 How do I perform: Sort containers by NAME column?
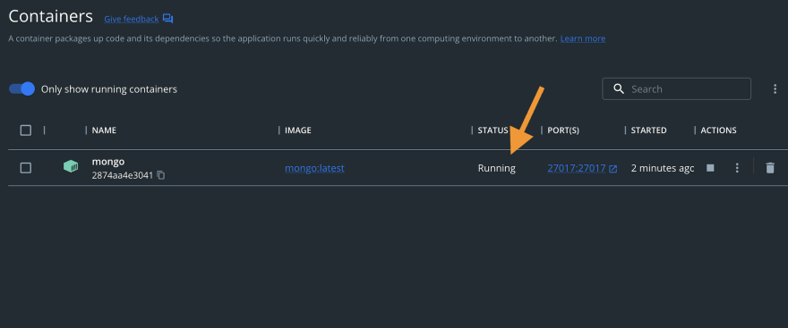click(104, 130)
